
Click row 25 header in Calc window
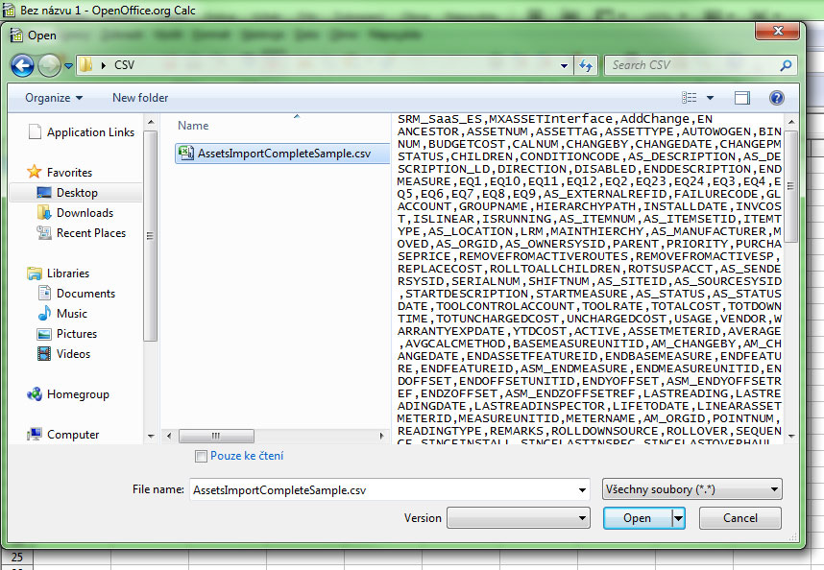17,557
